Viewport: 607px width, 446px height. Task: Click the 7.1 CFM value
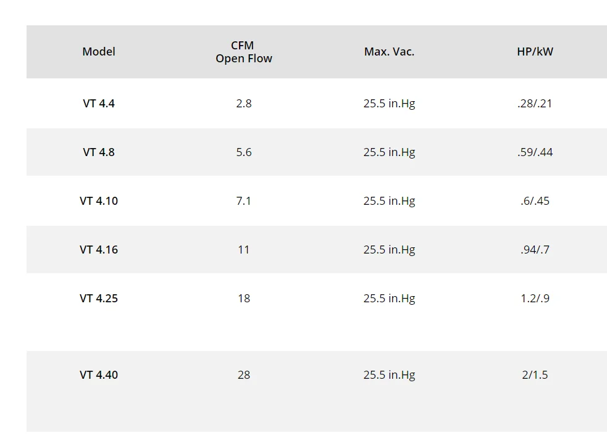pyautogui.click(x=244, y=200)
